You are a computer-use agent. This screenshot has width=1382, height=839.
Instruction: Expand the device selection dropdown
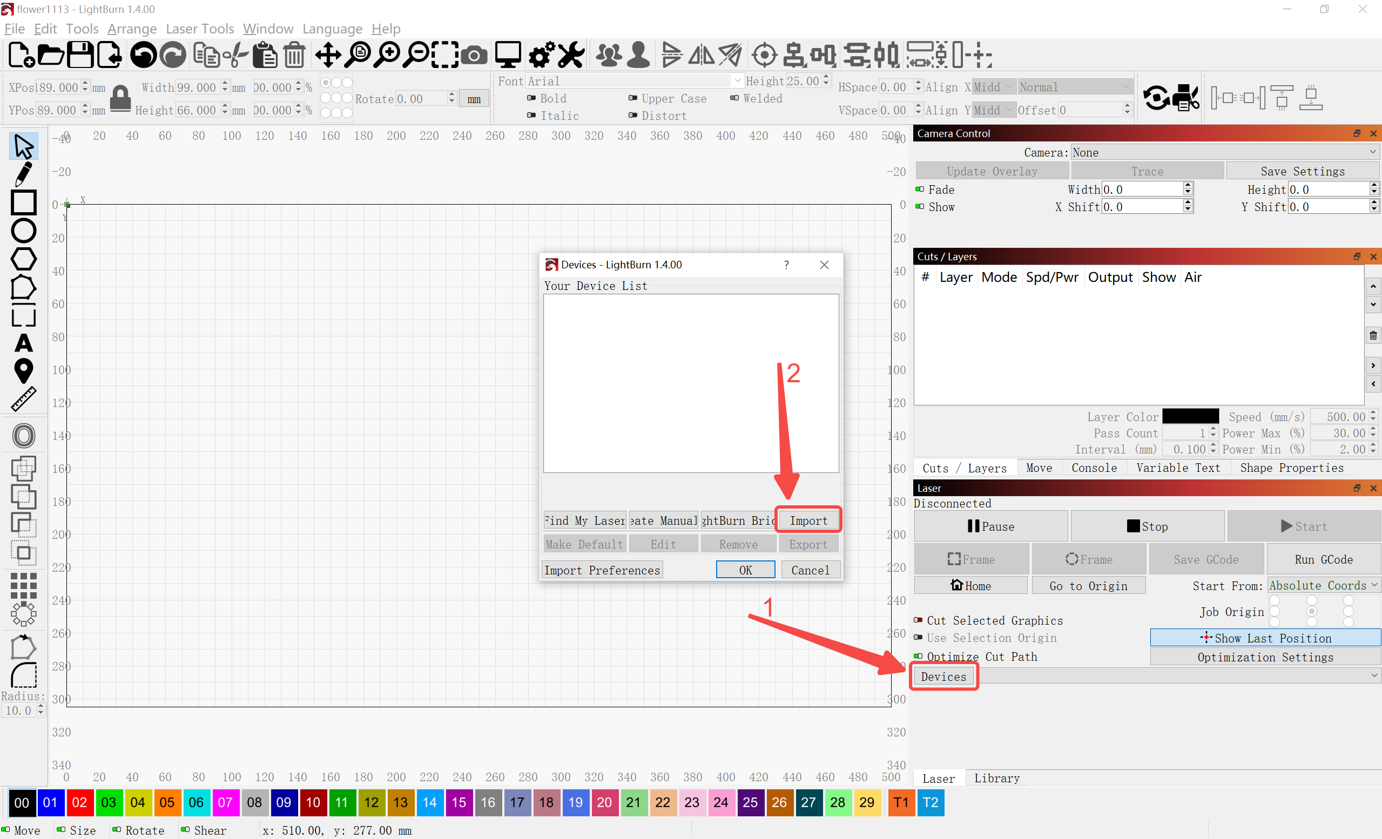tap(1179, 676)
